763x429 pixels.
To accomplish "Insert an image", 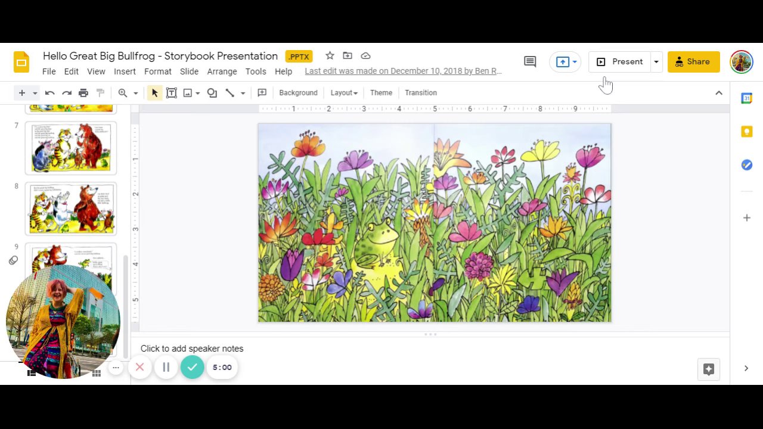I will tap(188, 93).
